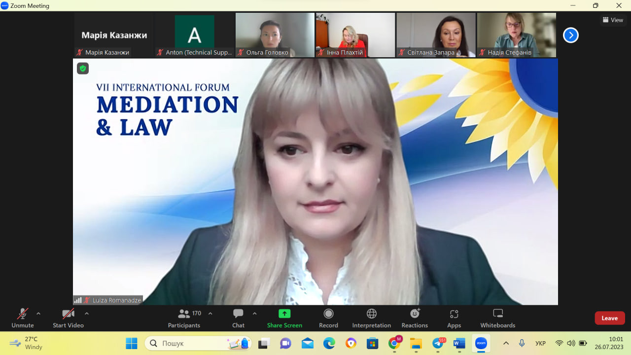The image size is (631, 355).
Task: Open the Mail app on taskbar
Action: [308, 343]
